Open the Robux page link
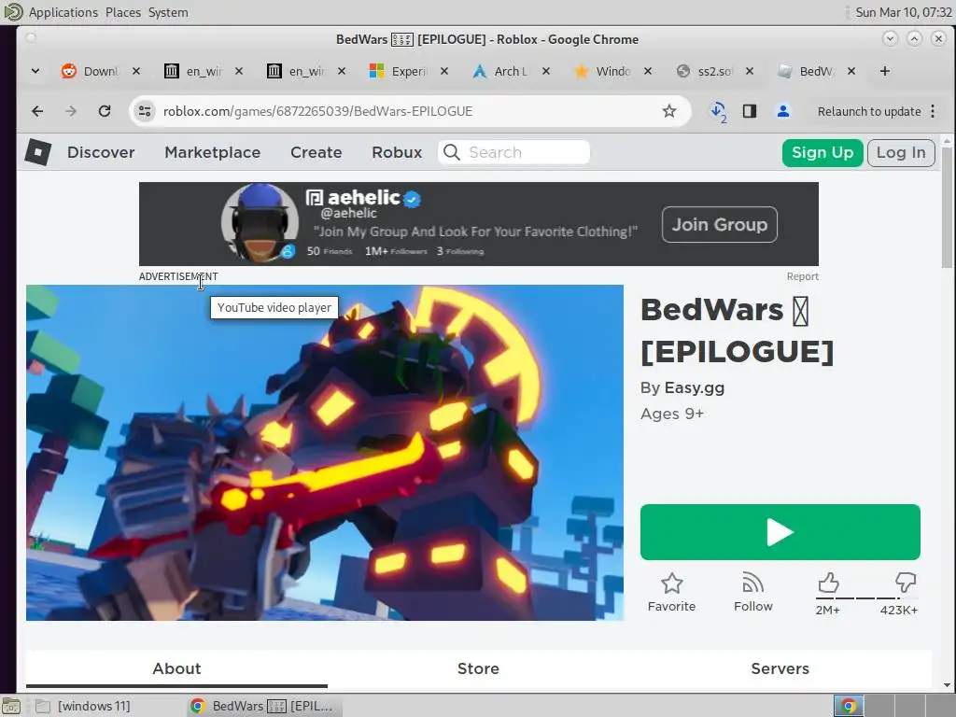956x717 pixels. click(397, 152)
